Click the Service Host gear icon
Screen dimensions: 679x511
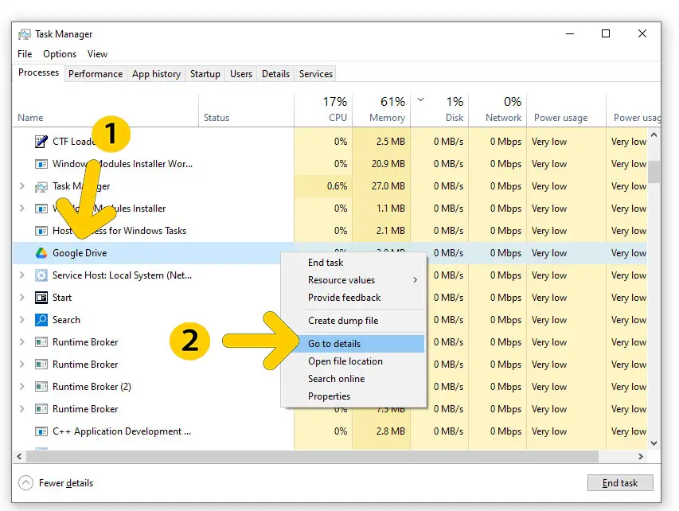pyautogui.click(x=41, y=275)
